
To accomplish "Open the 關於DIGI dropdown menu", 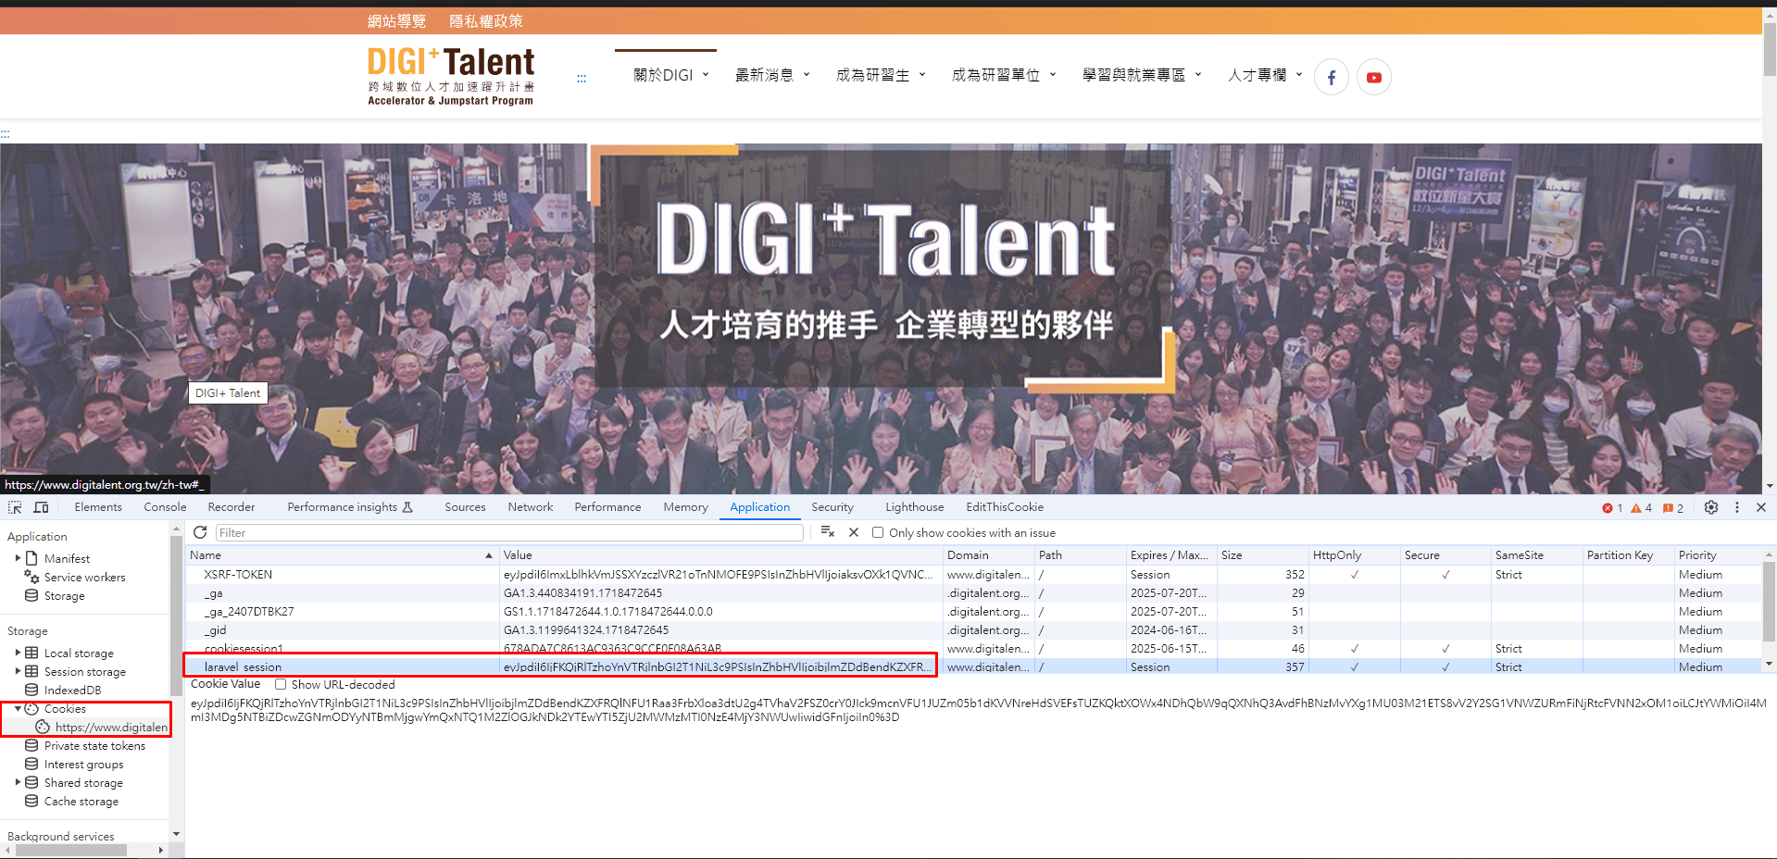I will click(670, 75).
